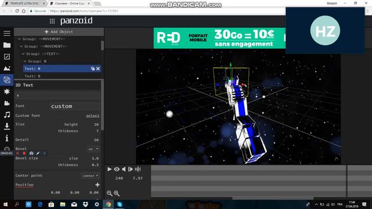372x209 pixels.
Task: Click the properties panel scrollbar
Action: coord(102,105)
